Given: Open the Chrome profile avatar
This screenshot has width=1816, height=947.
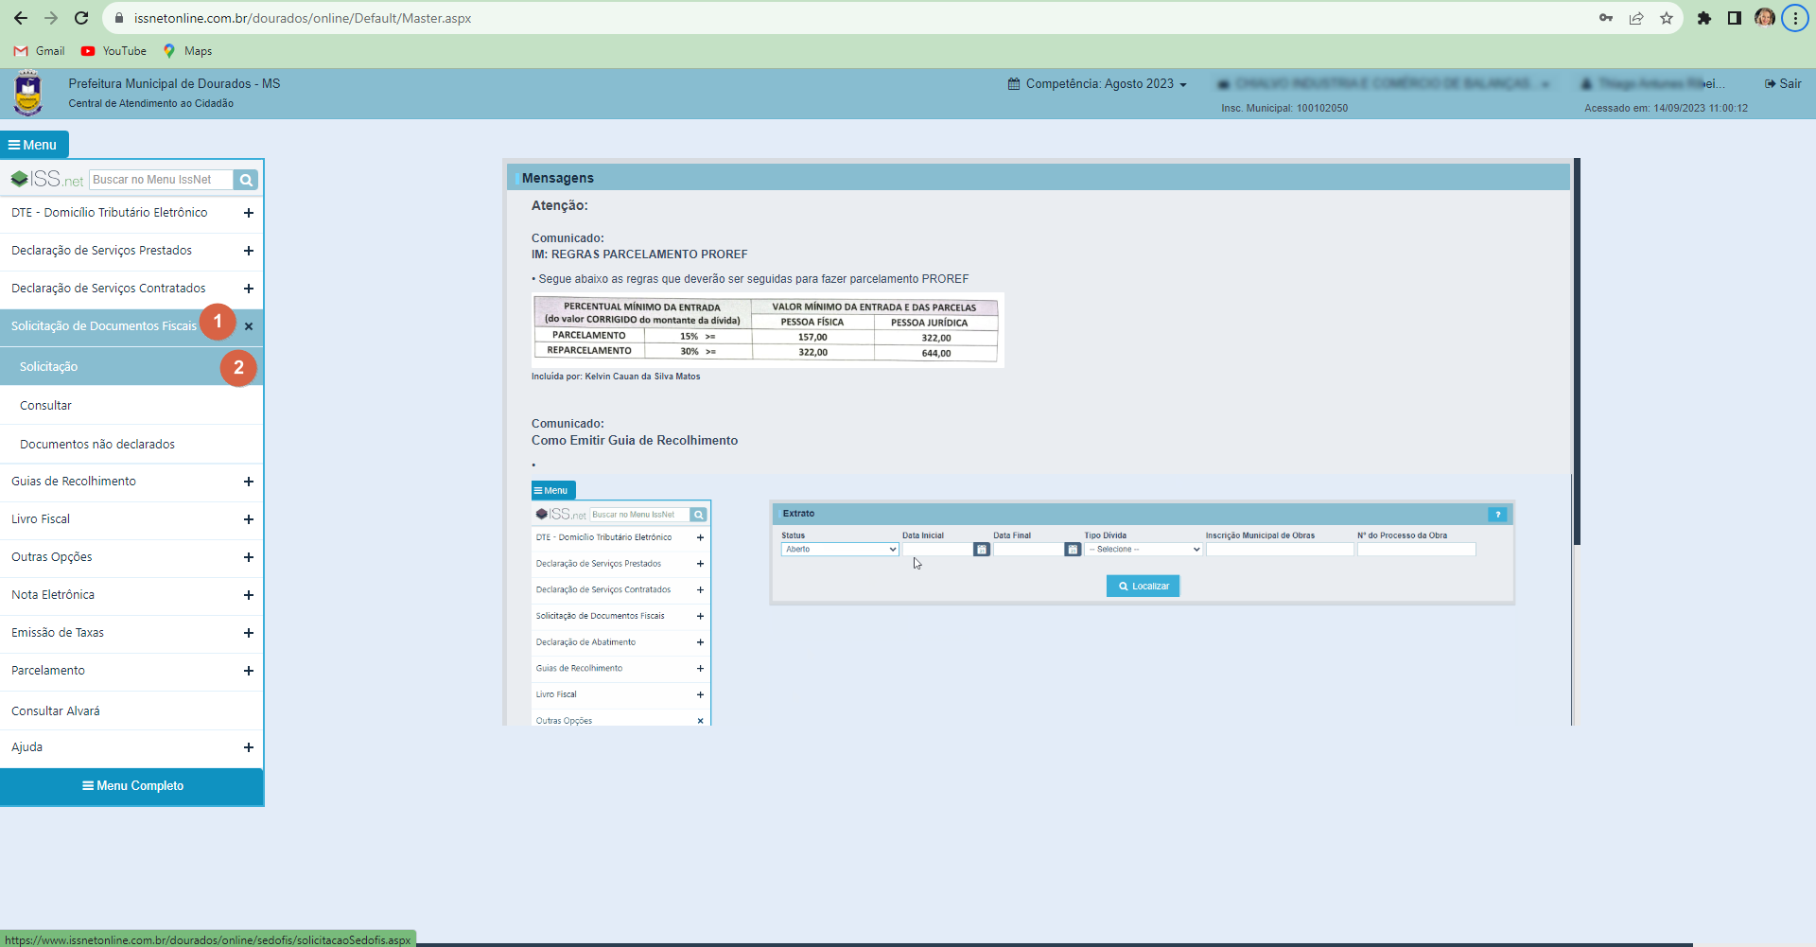Looking at the screenshot, I should 1765,18.
